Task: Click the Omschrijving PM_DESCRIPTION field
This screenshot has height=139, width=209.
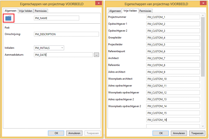Action: point(66,34)
